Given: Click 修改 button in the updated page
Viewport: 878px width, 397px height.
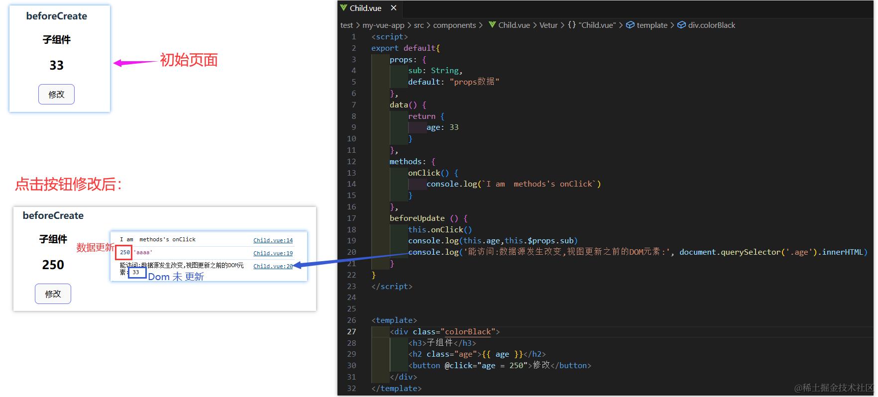Looking at the screenshot, I should [53, 294].
